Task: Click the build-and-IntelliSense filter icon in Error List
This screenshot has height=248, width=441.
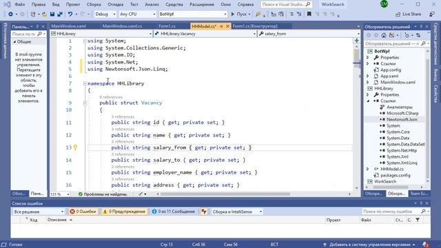Action: pos(204,211)
